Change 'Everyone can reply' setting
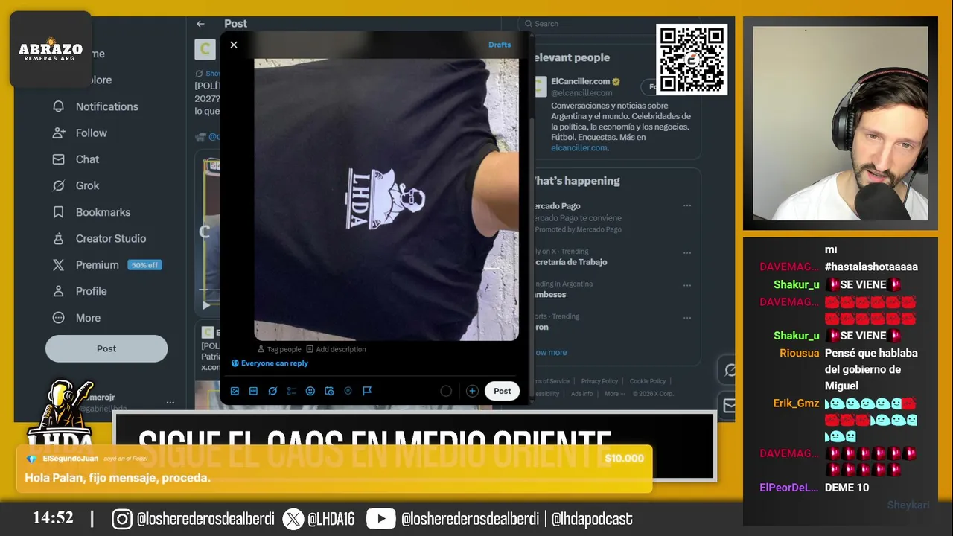 [270, 363]
